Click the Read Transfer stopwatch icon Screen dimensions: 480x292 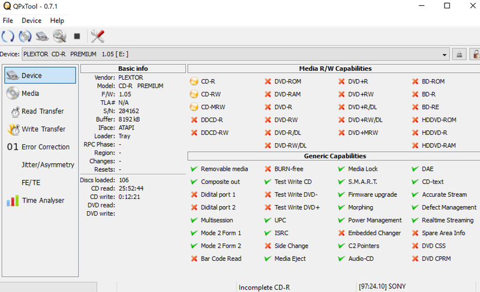click(x=16, y=112)
